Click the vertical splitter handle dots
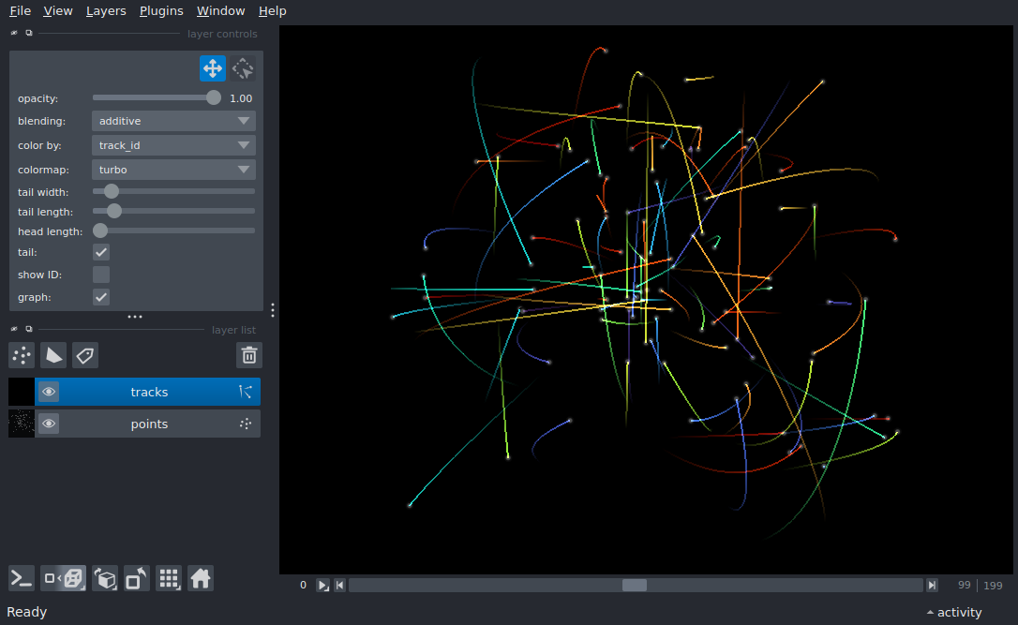Screen dimensions: 1018x625 (273, 310)
